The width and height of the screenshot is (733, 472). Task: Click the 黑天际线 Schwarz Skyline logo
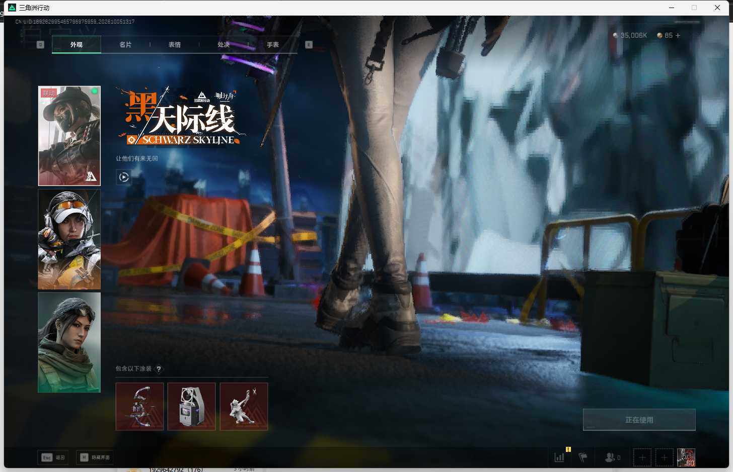181,117
